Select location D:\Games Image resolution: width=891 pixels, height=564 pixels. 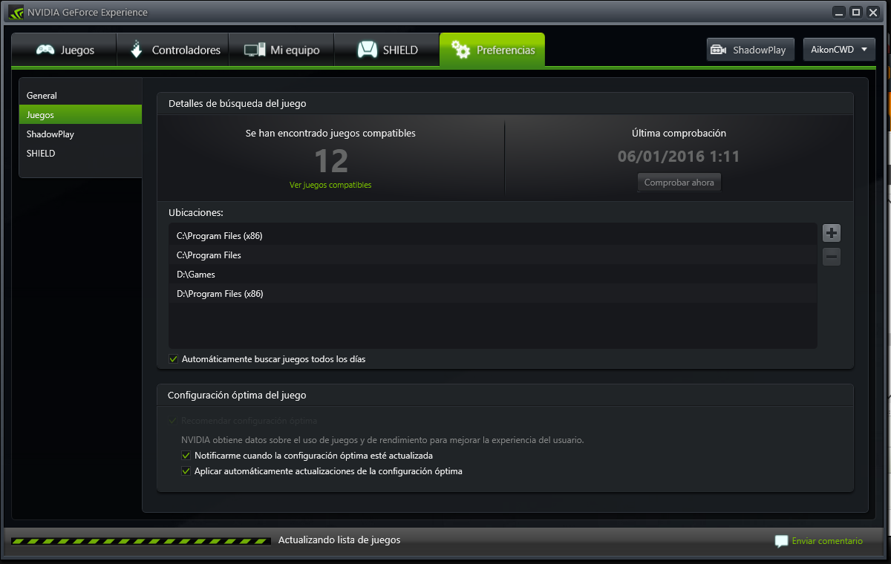click(x=493, y=275)
